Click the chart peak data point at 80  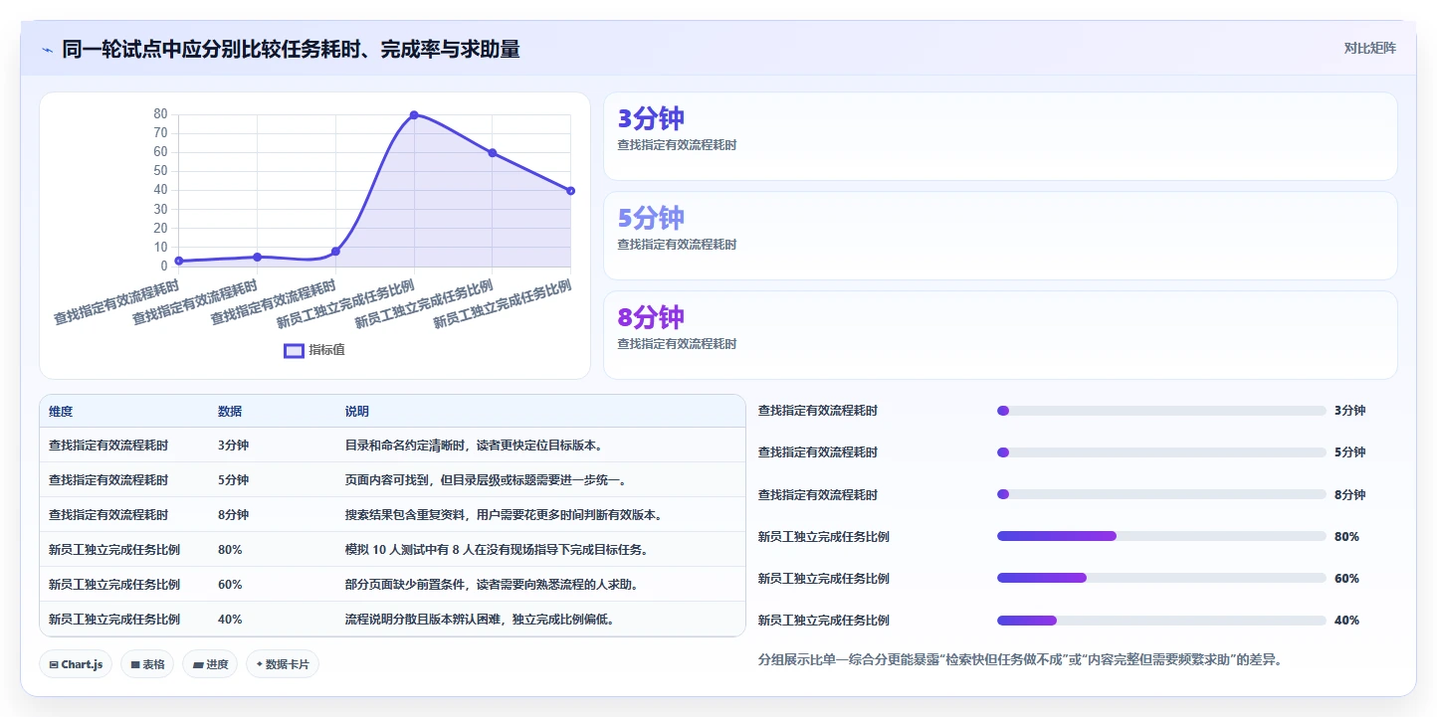pos(414,115)
